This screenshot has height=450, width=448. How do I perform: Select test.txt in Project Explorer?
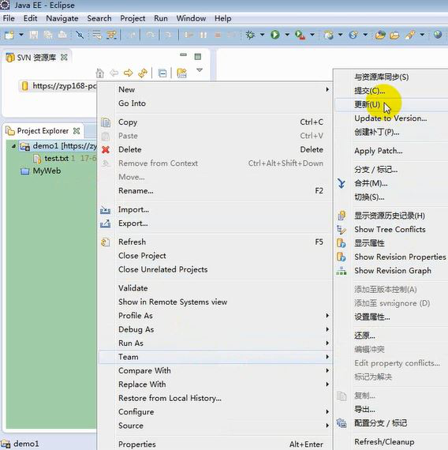click(57, 159)
